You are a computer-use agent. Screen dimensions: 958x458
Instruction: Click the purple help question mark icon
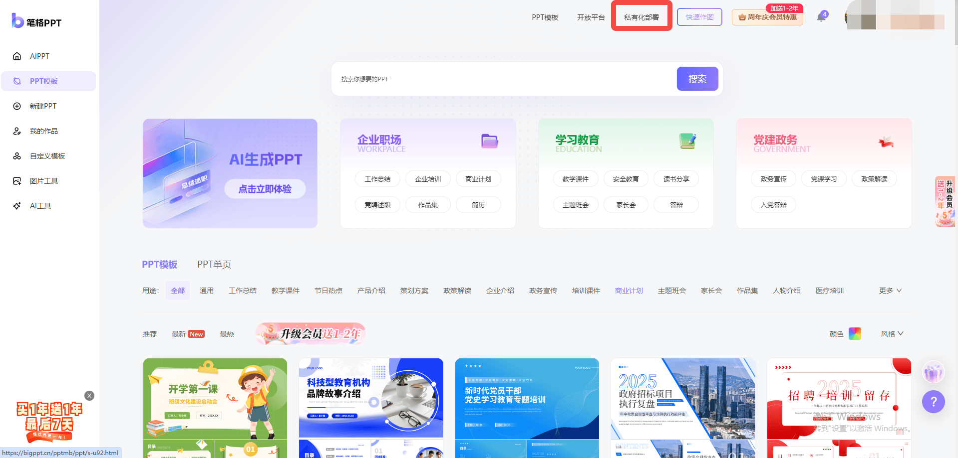click(933, 402)
